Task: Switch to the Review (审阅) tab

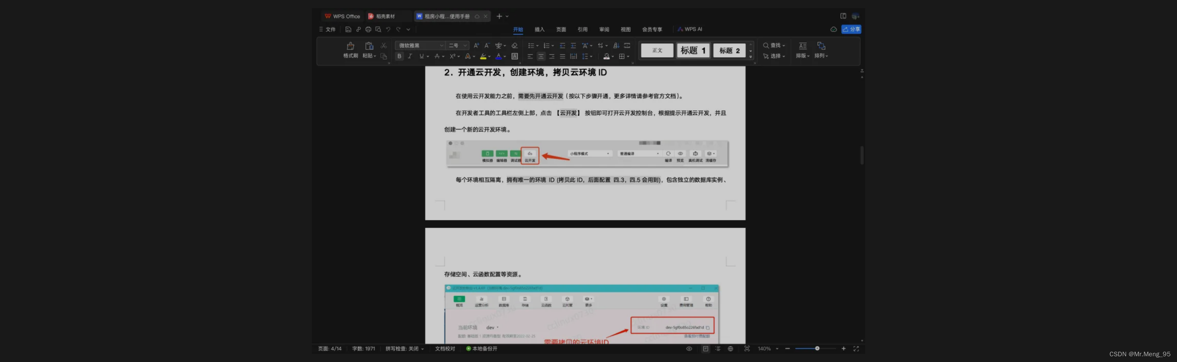Action: 604,29
